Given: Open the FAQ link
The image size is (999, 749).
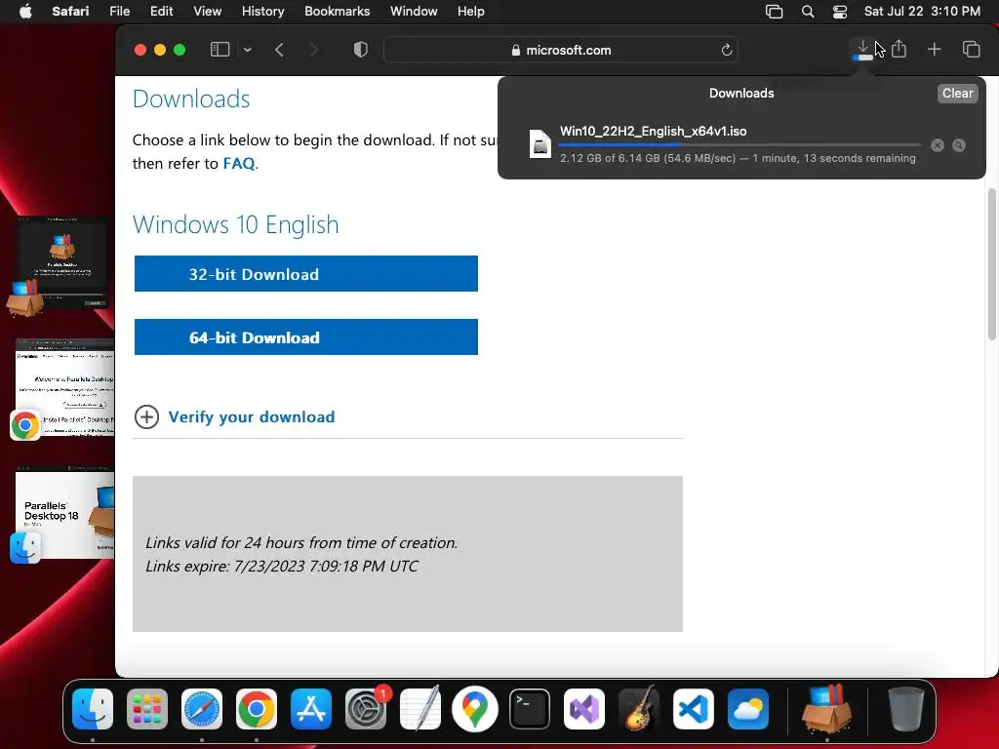Looking at the screenshot, I should click(239, 164).
